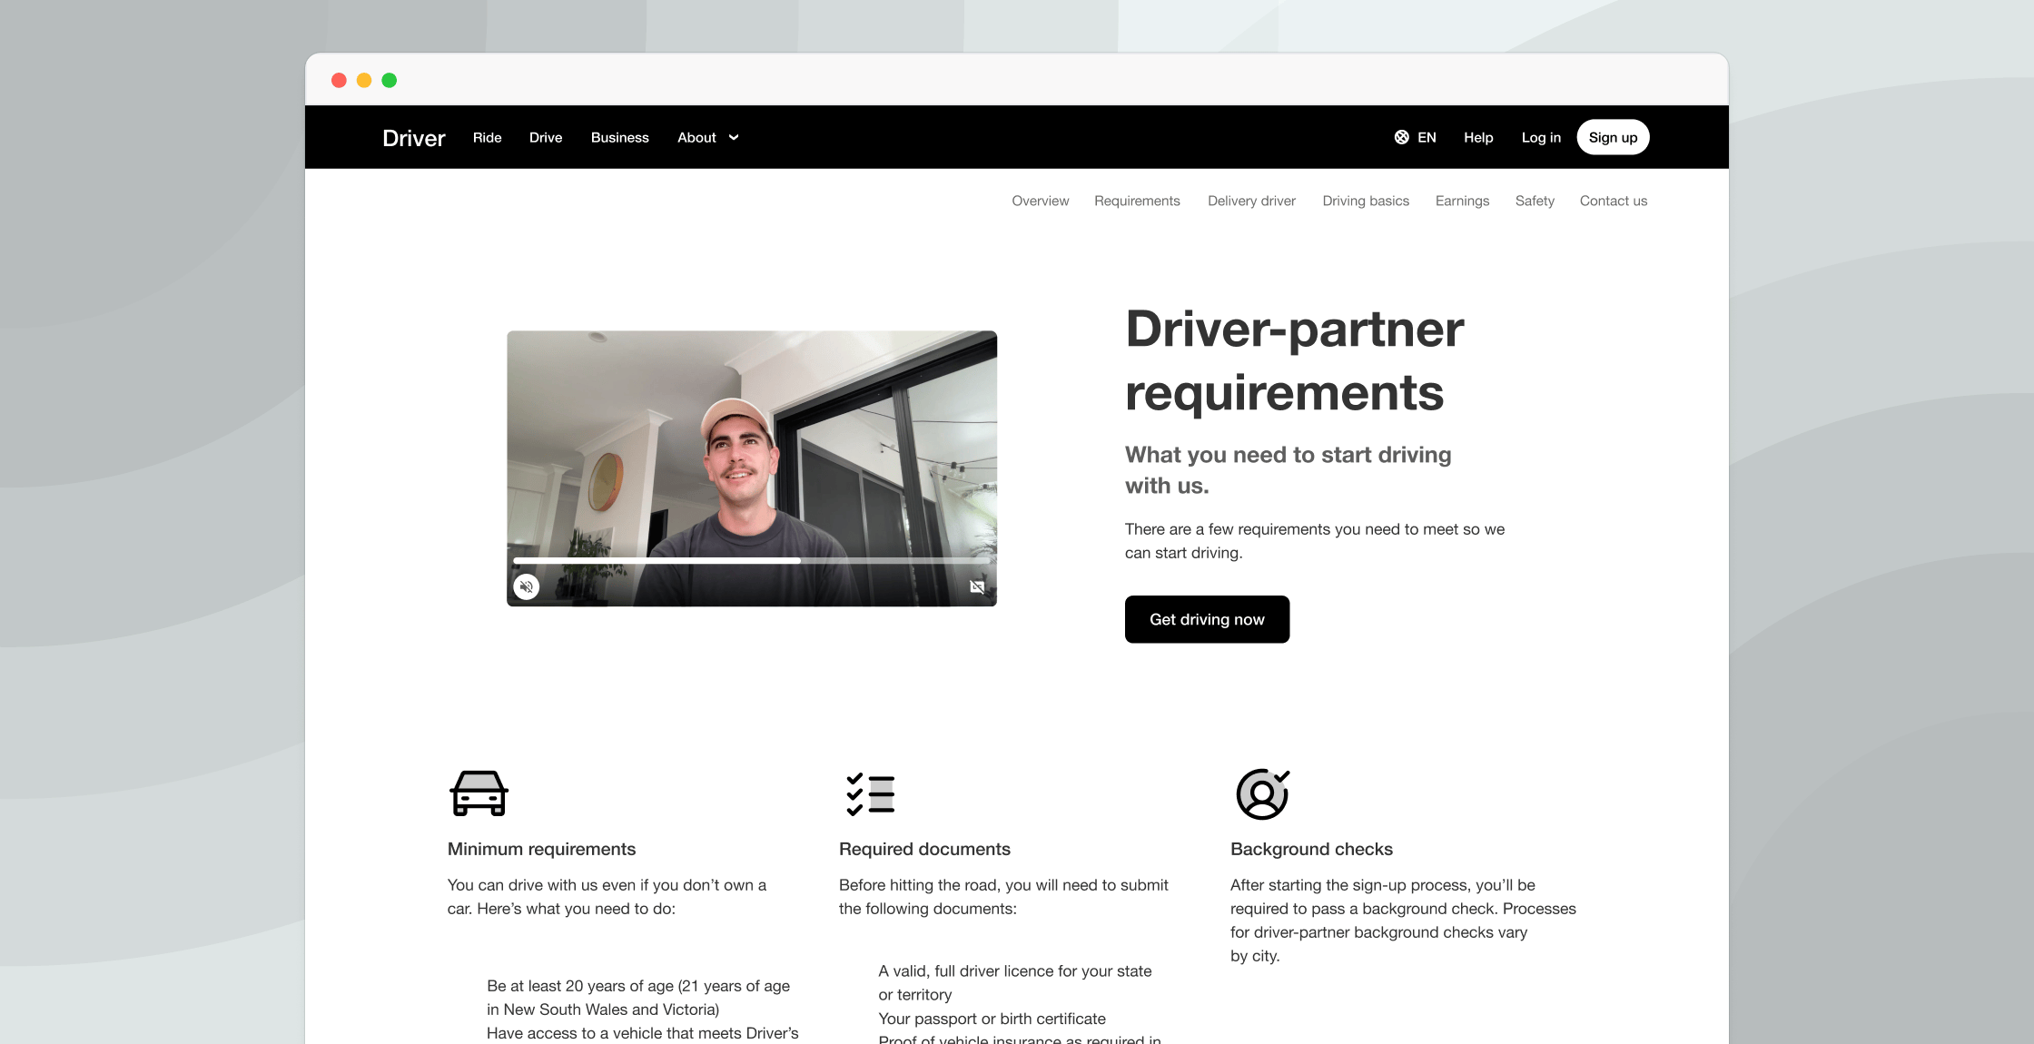Viewport: 2034px width, 1044px height.
Task: Go to the Earnings tab
Action: click(1462, 201)
